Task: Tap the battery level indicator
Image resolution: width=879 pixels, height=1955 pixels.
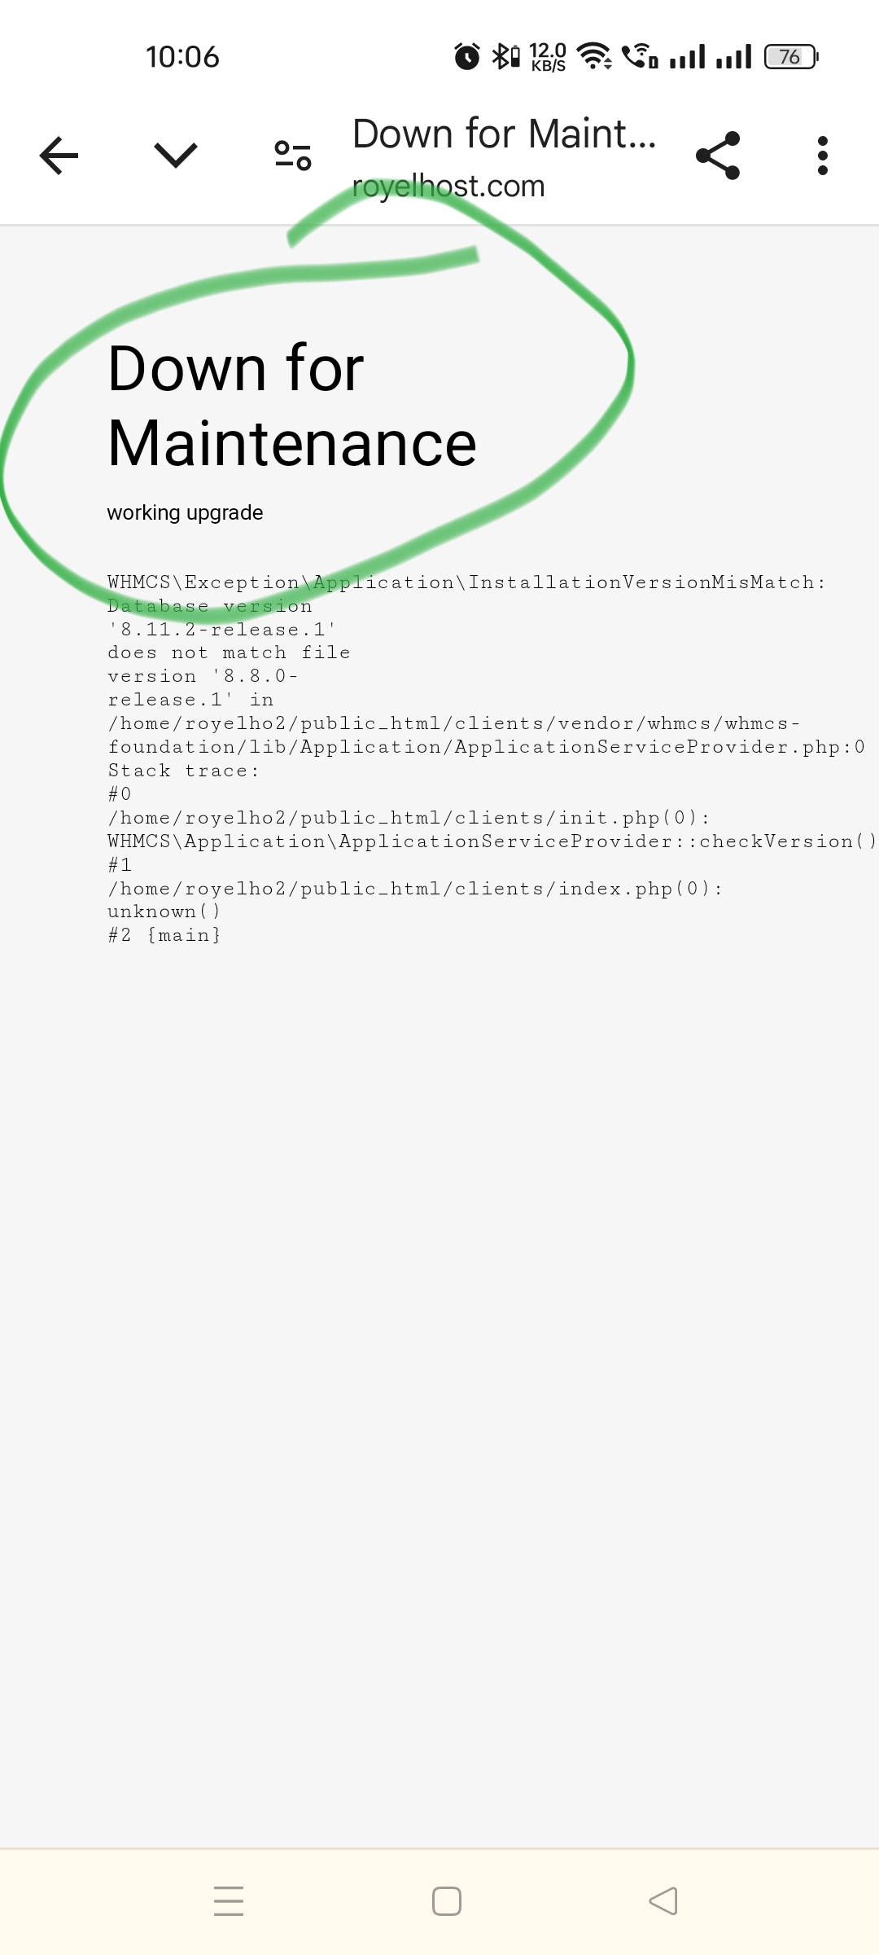Action: (x=790, y=56)
